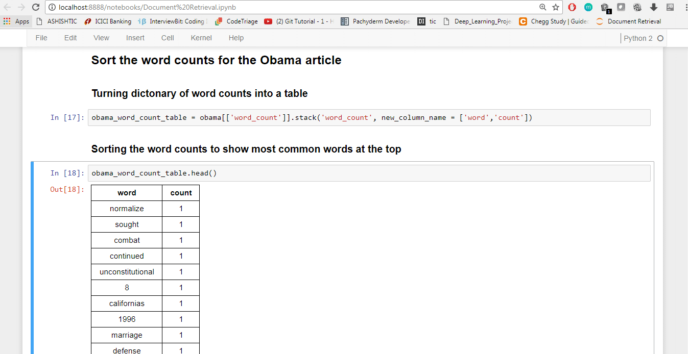Click the count value beside 'normalize'
The image size is (688, 354).
click(x=181, y=209)
